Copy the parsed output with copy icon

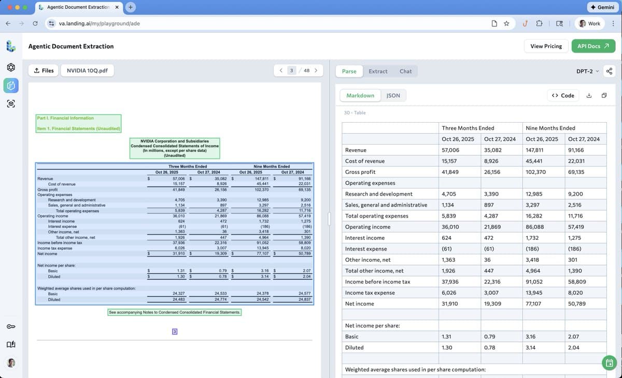tap(604, 95)
